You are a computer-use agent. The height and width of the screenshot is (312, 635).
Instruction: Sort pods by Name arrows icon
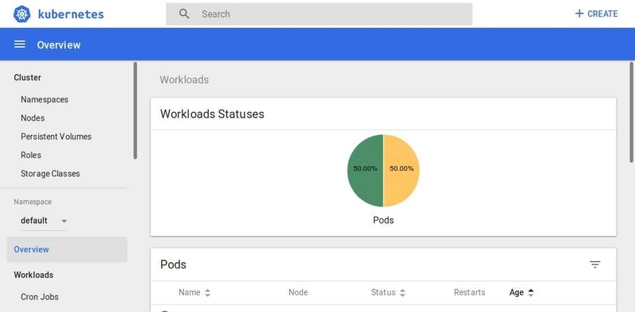point(207,293)
